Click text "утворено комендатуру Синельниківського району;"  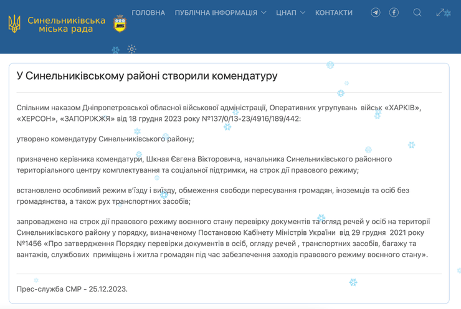click(105, 139)
